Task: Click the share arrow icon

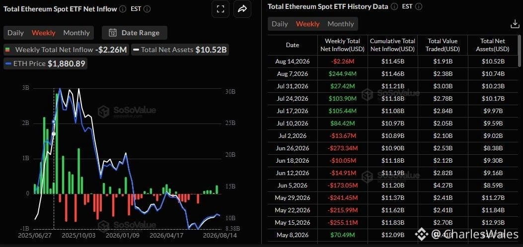Action: pos(242,9)
